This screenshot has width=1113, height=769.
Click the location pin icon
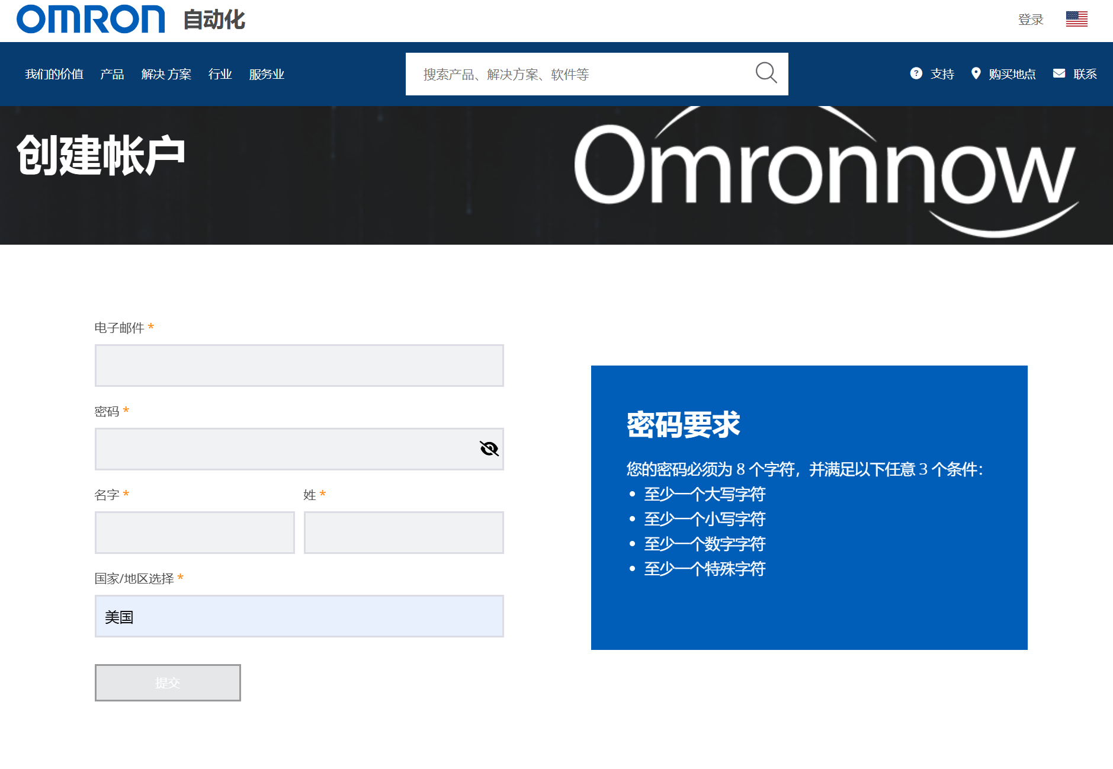click(x=976, y=73)
